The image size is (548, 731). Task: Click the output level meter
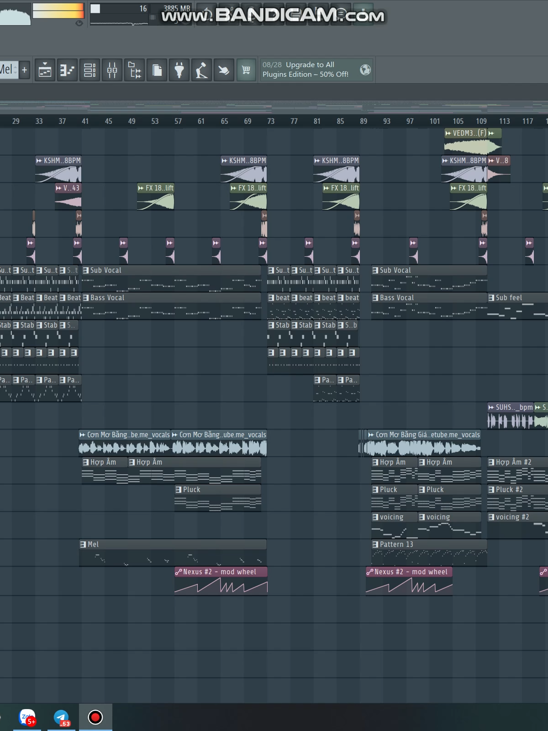58,11
